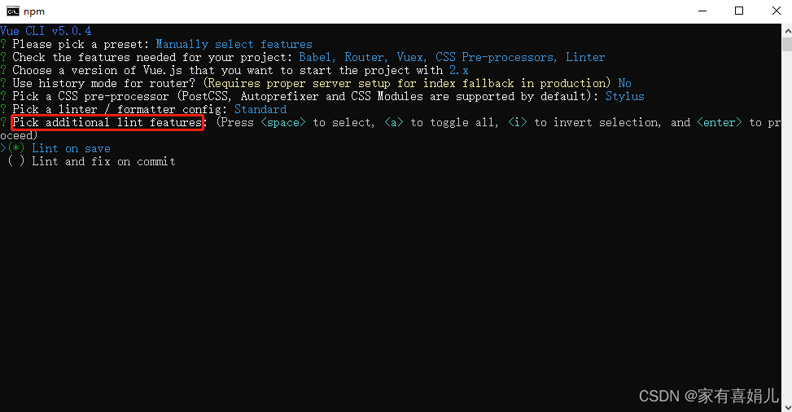Toggle the Lint and fix on commit checkbox

(x=16, y=162)
